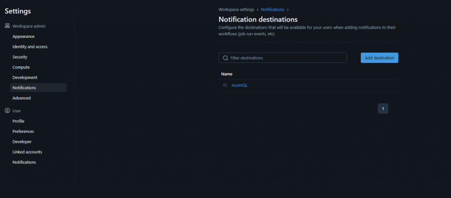Select Notifications under Workspace admin
Viewport: 451px width, 198px height.
point(24,88)
